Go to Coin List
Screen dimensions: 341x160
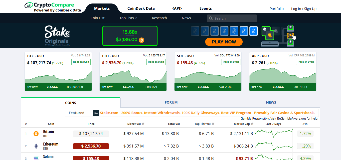(98, 18)
